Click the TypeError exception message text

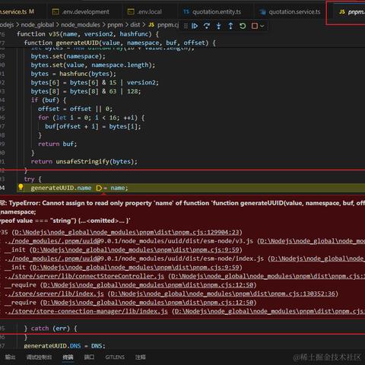pos(182,203)
